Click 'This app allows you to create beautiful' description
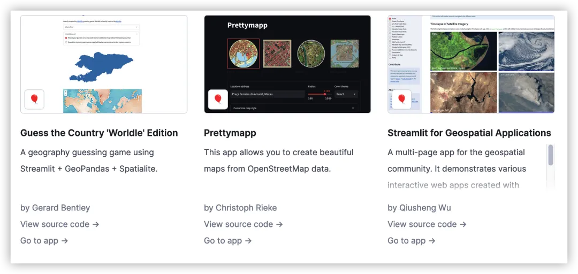Screen dimensions: 578x274 coord(279,153)
